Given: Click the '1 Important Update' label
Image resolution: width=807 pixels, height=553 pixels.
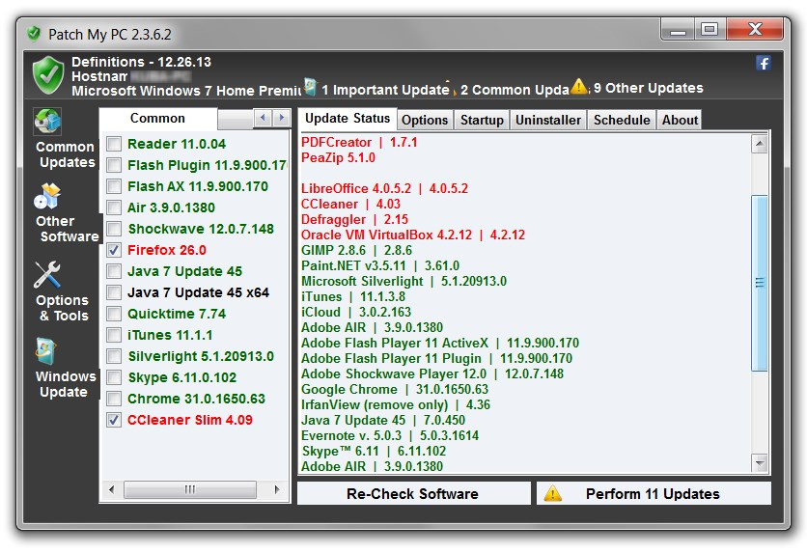Looking at the screenshot, I should point(385,90).
